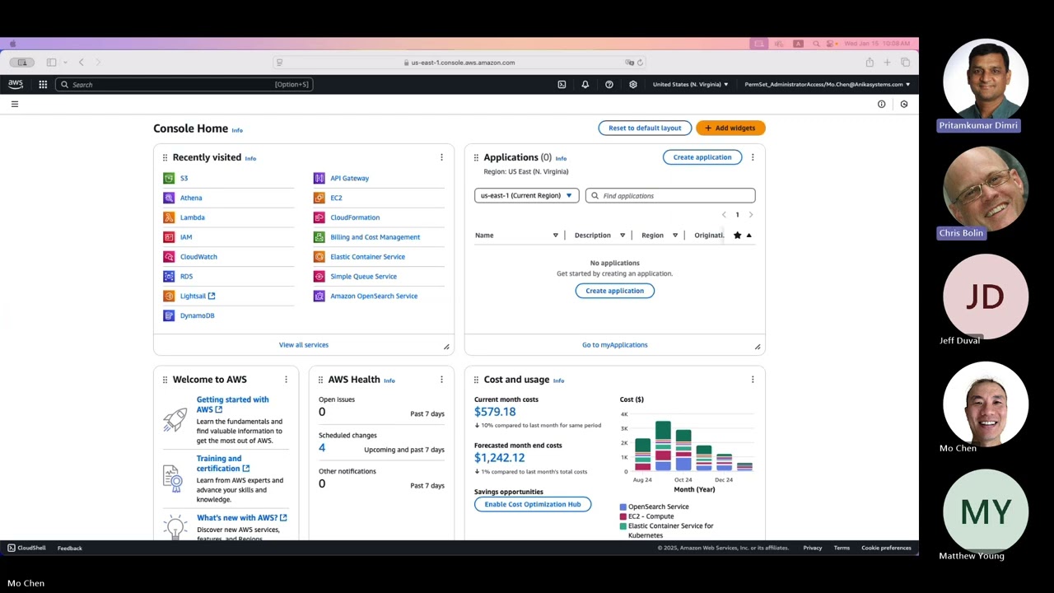Click the Feedback footer link
1054x593 pixels.
click(x=70, y=548)
